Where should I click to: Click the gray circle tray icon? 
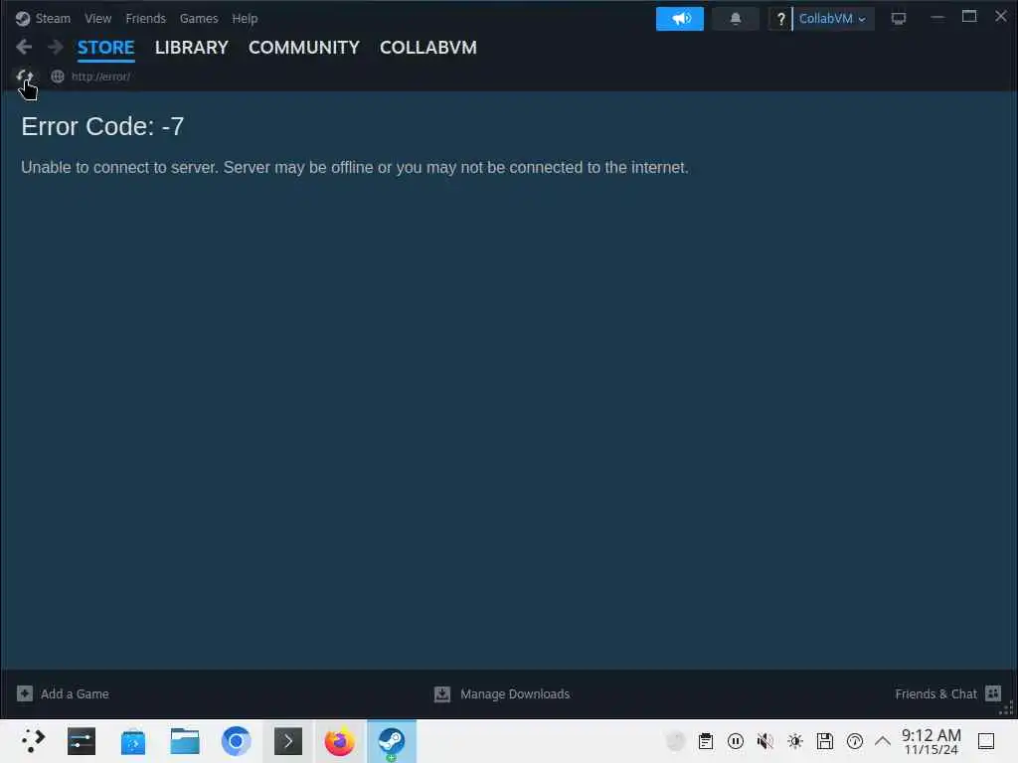coord(676,741)
